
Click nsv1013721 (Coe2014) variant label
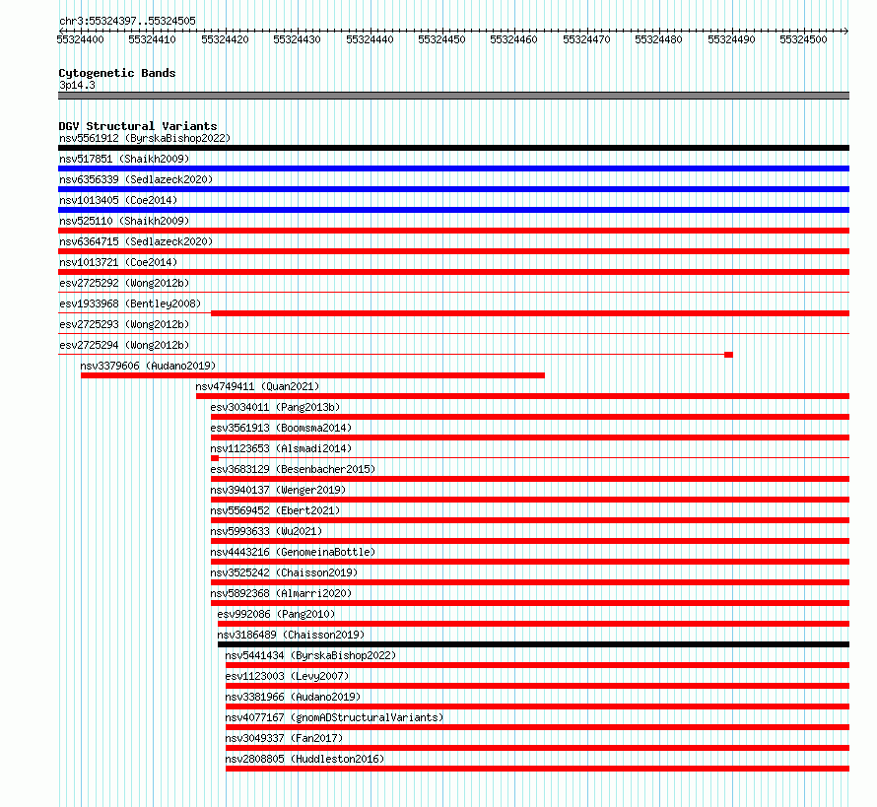pyautogui.click(x=118, y=262)
